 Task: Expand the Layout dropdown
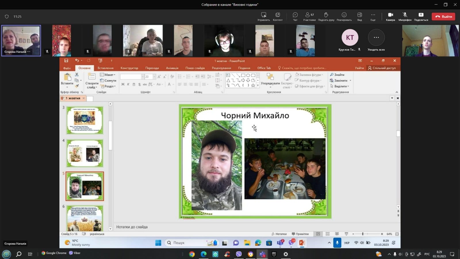point(108,75)
